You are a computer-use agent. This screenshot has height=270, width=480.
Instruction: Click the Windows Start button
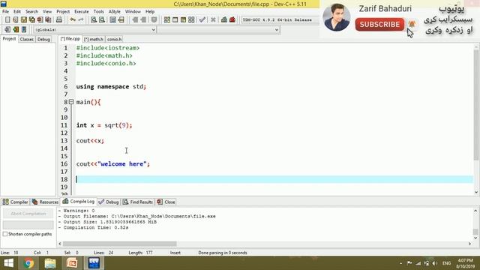point(9,263)
